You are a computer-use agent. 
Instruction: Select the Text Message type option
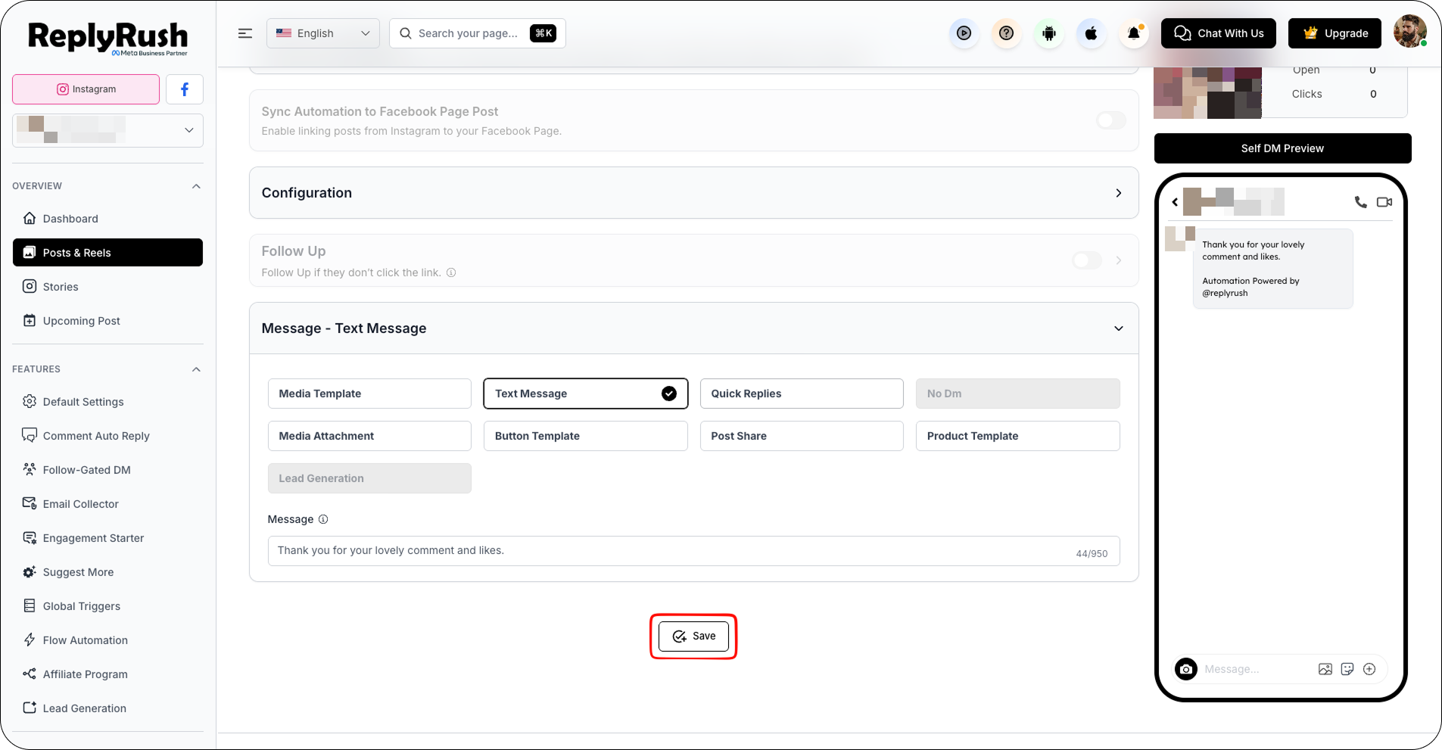[586, 394]
